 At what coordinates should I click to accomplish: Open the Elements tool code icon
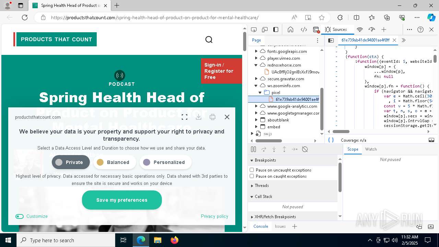(x=304, y=30)
